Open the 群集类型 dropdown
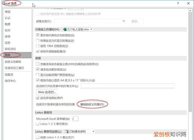Screen dimensions: 194x140 pyautogui.click(x=90, y=21)
